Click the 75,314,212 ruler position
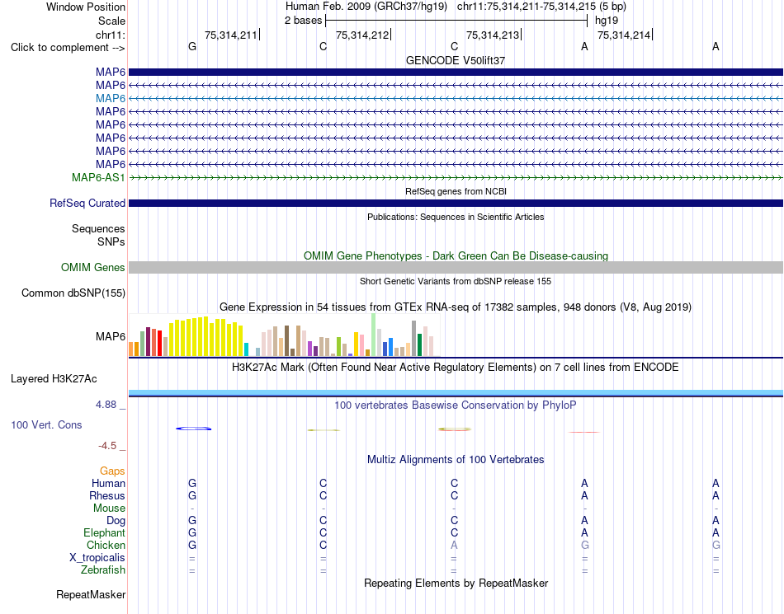784x614 pixels. pos(362,35)
